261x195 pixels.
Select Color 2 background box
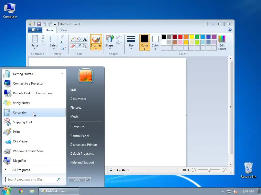tap(155, 42)
